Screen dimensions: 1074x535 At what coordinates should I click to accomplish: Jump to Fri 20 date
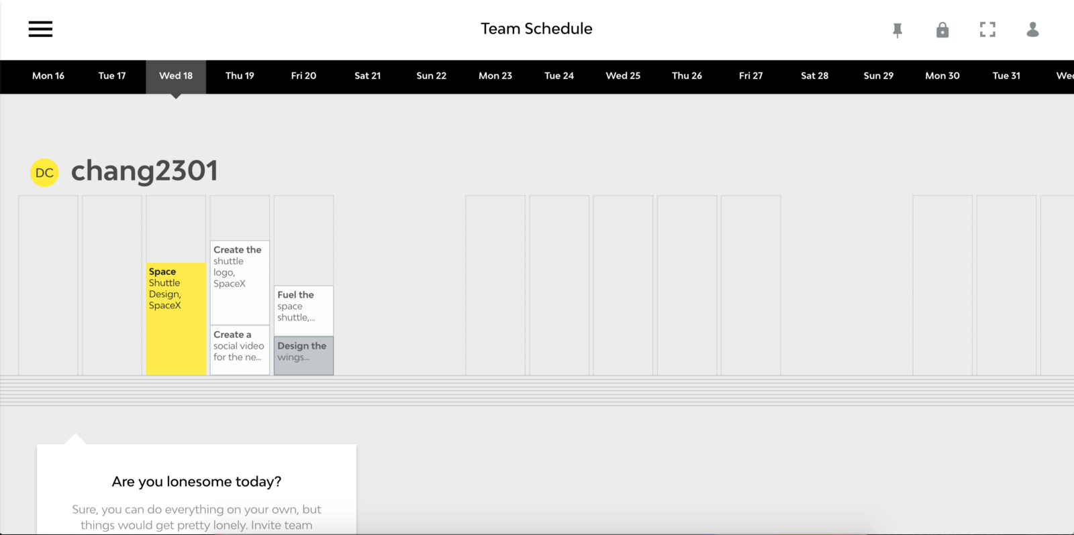(303, 76)
